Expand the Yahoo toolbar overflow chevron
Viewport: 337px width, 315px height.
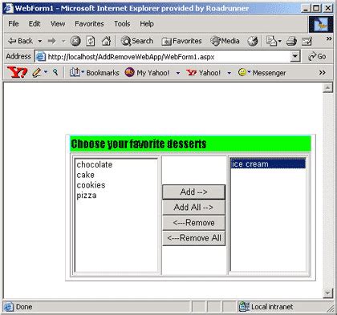point(323,72)
